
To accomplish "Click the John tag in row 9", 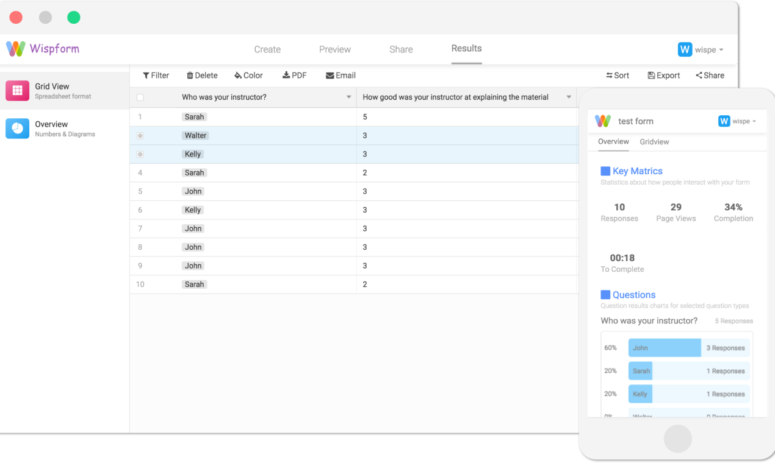I will [x=193, y=266].
